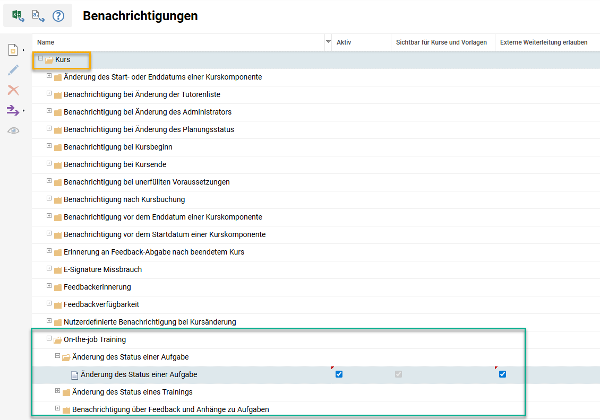Open the help icon

(x=57, y=15)
